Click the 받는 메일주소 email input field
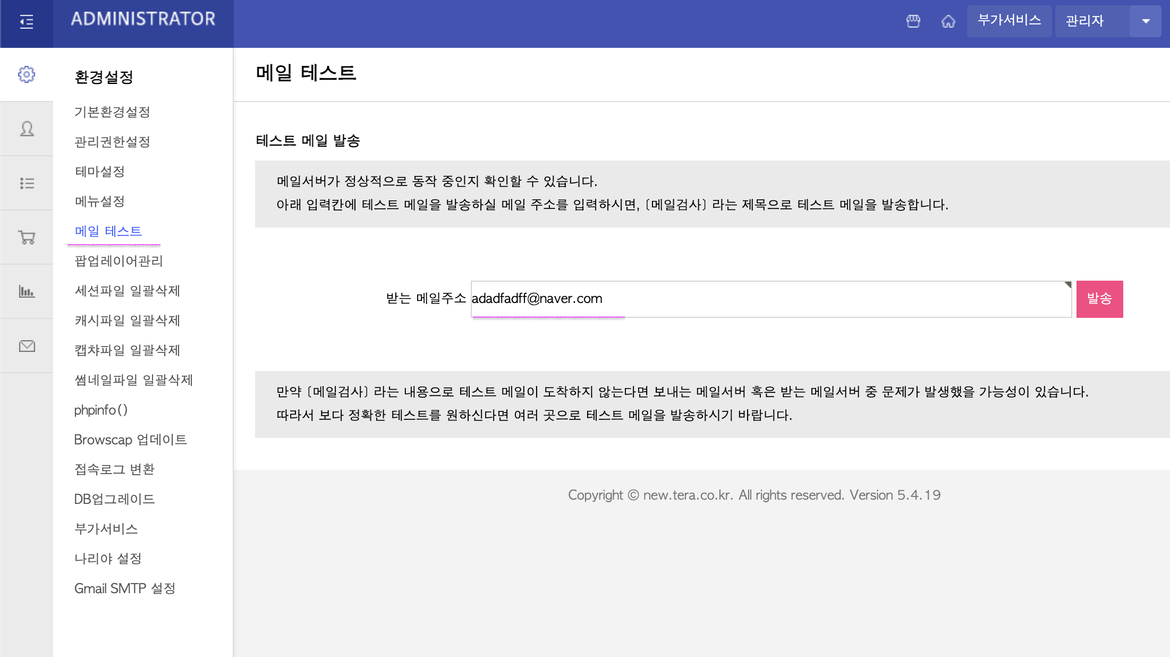The image size is (1170, 657). click(x=770, y=299)
